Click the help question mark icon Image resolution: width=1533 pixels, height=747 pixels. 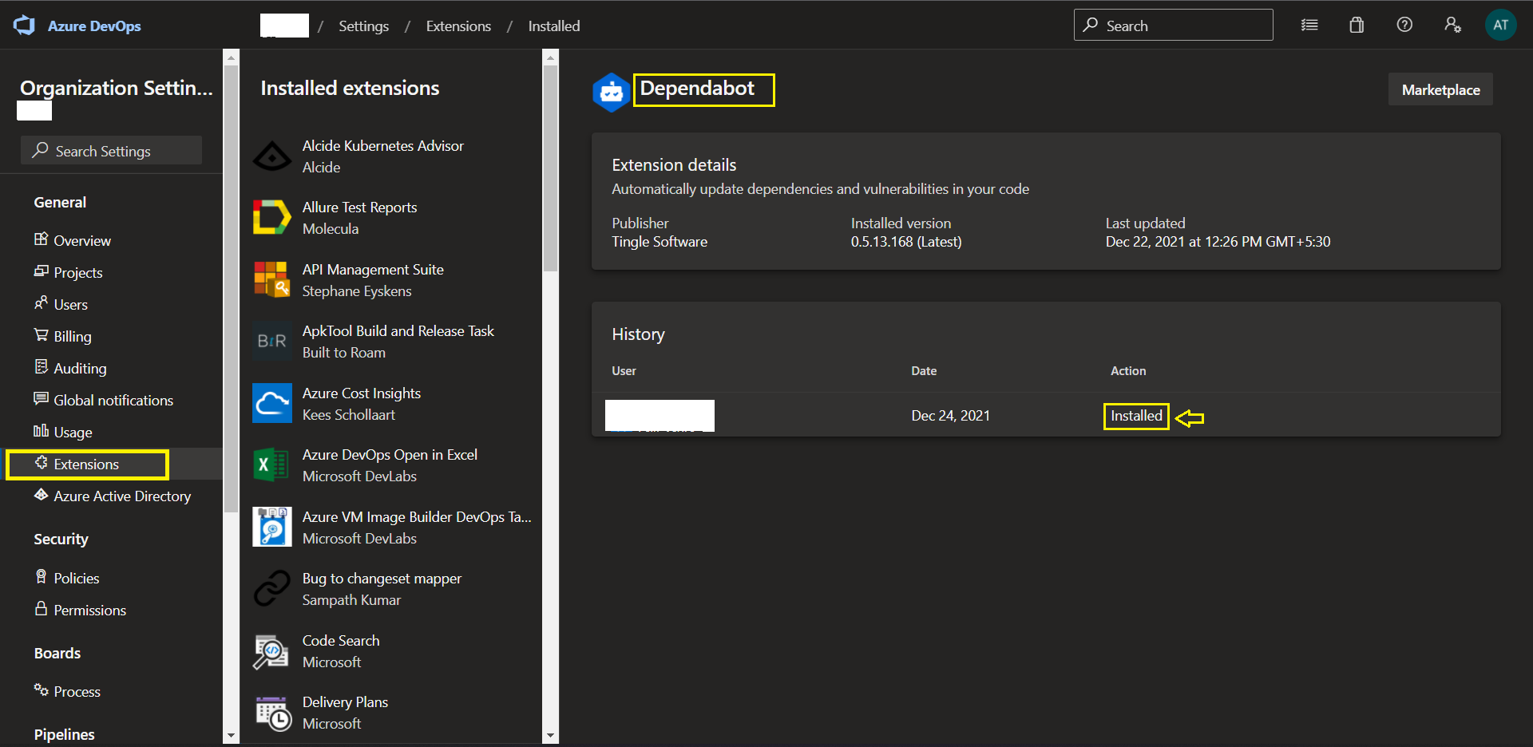click(1404, 26)
